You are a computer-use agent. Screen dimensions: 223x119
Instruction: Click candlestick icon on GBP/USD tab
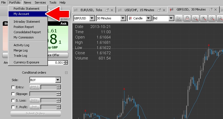pyautogui.click(x=172, y=9)
